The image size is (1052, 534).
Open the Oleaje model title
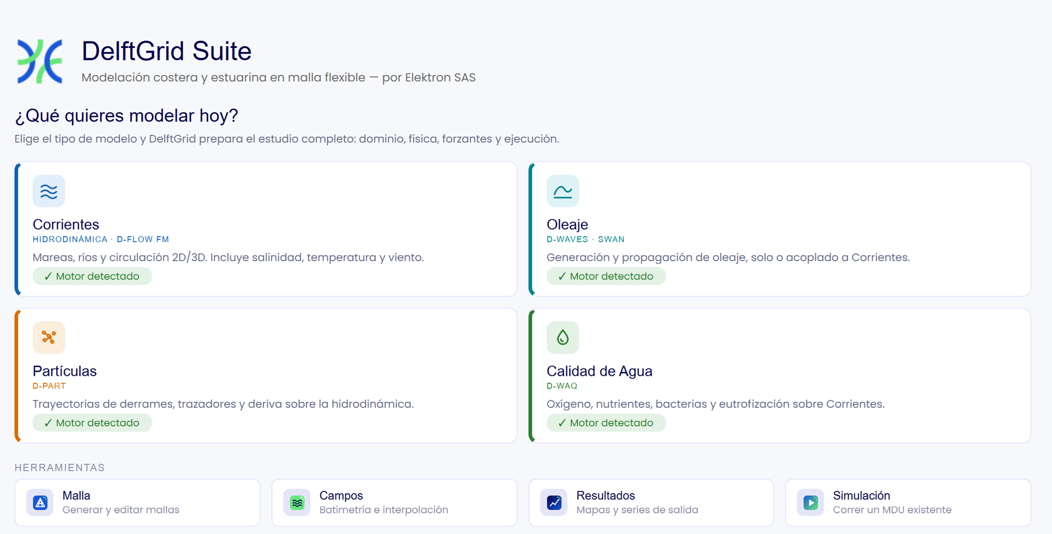tap(567, 224)
